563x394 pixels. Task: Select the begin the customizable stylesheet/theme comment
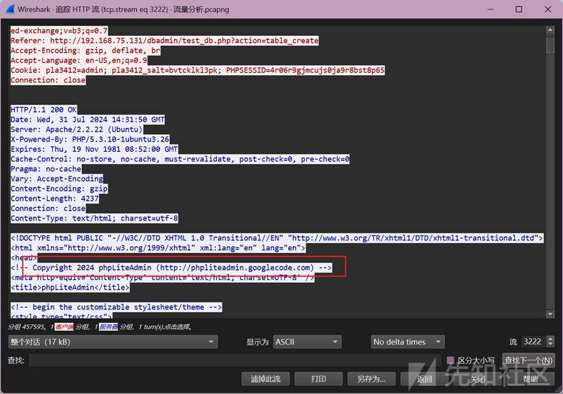117,307
